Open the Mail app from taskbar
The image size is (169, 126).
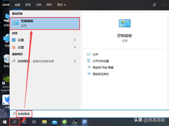54,122
